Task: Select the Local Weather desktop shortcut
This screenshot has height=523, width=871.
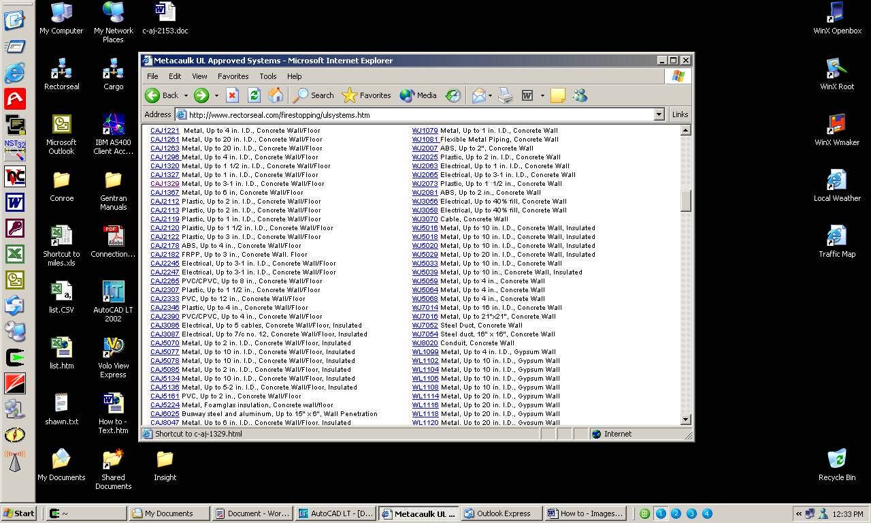Action: 837,186
